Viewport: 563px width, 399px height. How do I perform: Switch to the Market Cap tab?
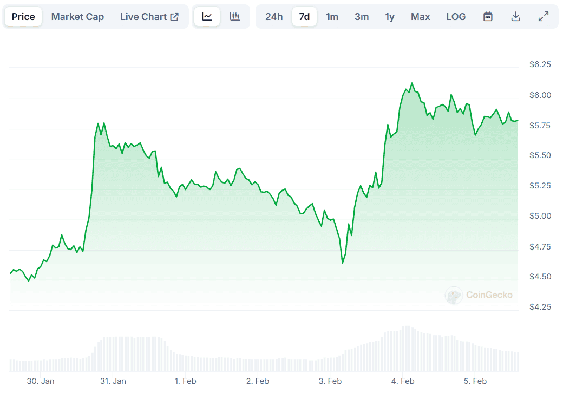[77, 17]
